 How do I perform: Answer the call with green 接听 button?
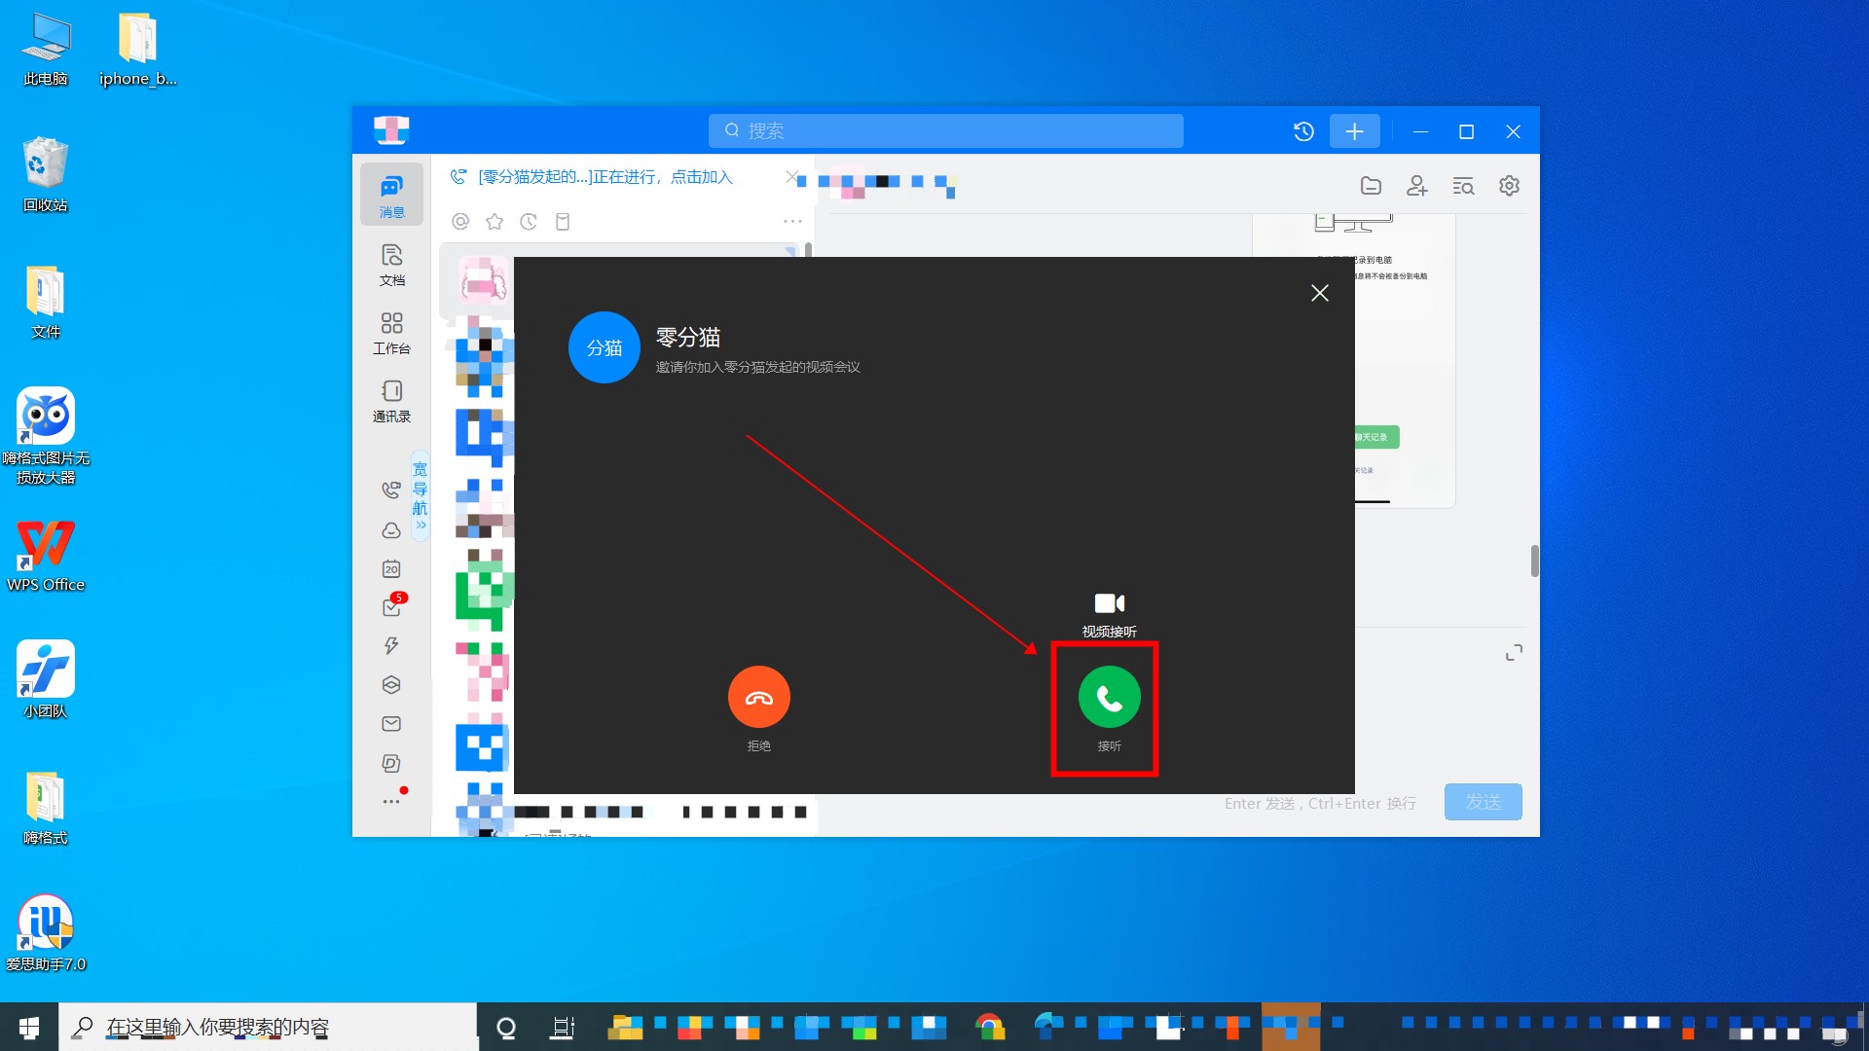point(1109,697)
